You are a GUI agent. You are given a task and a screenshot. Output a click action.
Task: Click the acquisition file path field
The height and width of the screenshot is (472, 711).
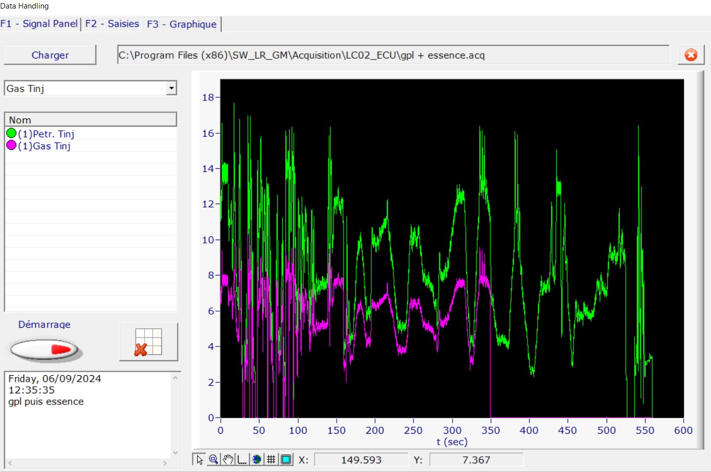click(x=393, y=55)
